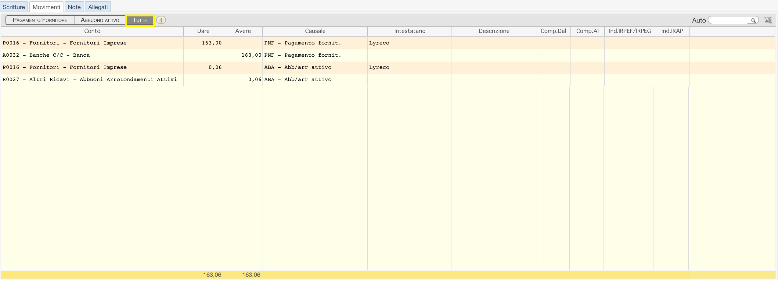Viewport: 778px width, 281px height.
Task: Click the Excel export icon
Action: point(768,20)
